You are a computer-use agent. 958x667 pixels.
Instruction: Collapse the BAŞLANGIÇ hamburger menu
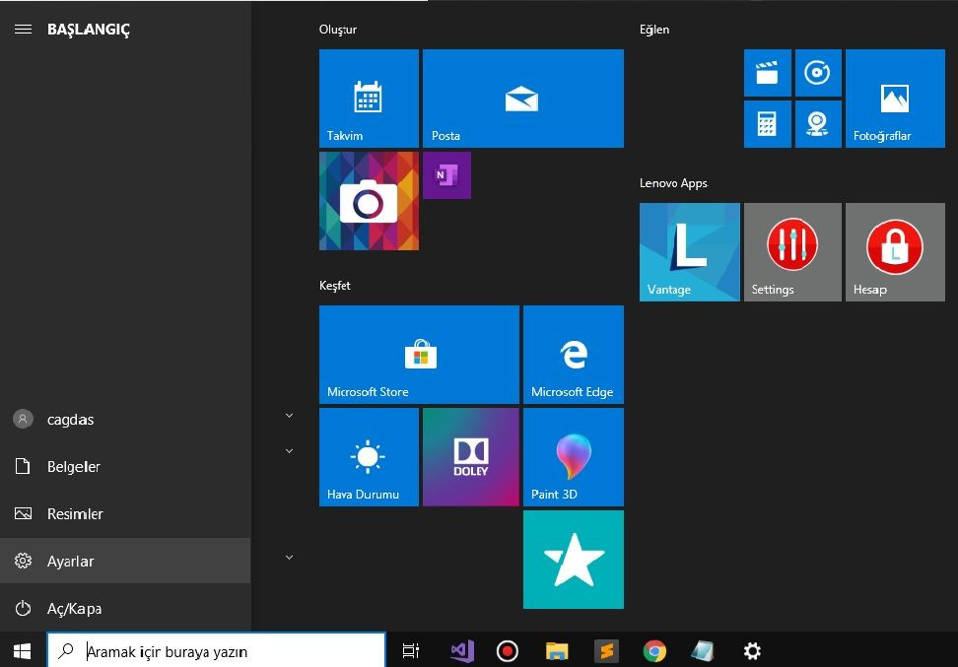tap(23, 30)
